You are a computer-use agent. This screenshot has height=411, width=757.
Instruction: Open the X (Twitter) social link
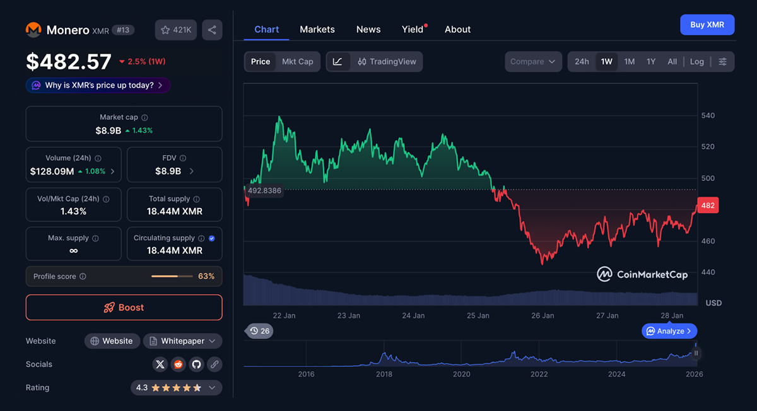point(160,364)
